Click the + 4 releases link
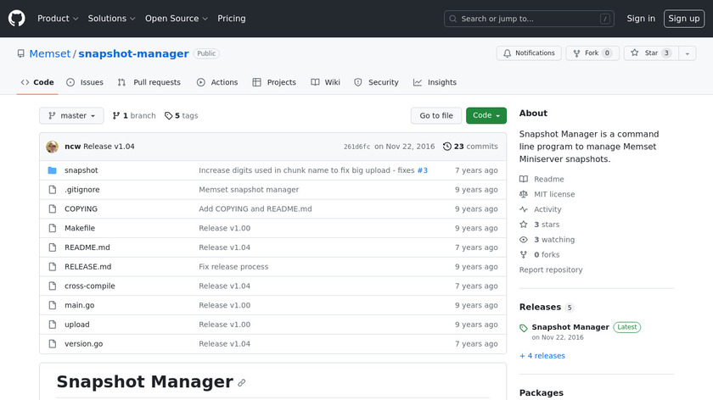This screenshot has width=713, height=400. [x=542, y=355]
